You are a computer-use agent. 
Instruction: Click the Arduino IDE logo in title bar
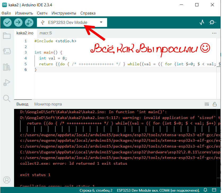click(x=5, y=5)
